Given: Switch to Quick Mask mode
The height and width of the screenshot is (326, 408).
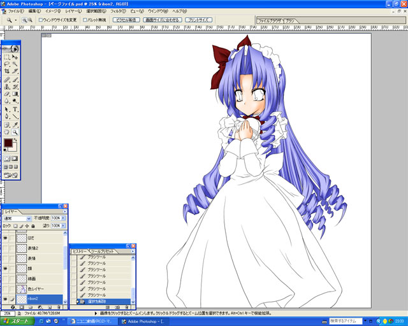Looking at the screenshot, I should [15, 159].
